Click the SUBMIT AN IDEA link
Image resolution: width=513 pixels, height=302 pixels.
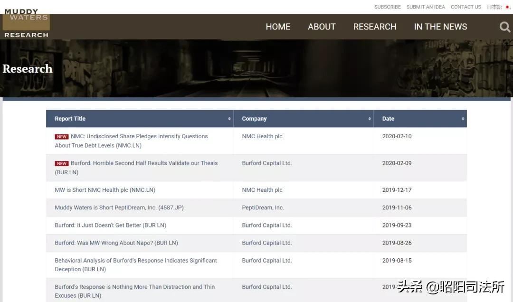point(426,7)
